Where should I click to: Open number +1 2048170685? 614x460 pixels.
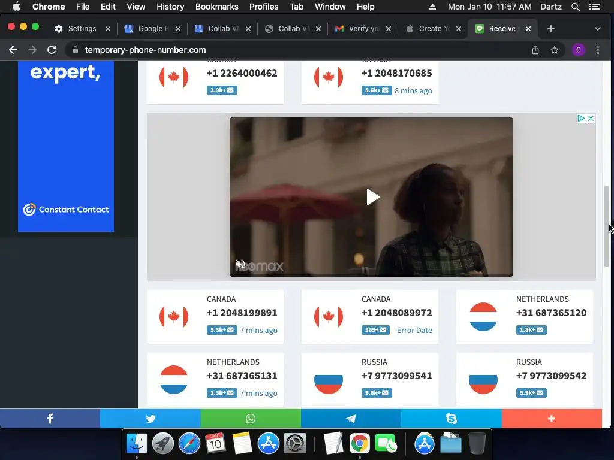397,73
